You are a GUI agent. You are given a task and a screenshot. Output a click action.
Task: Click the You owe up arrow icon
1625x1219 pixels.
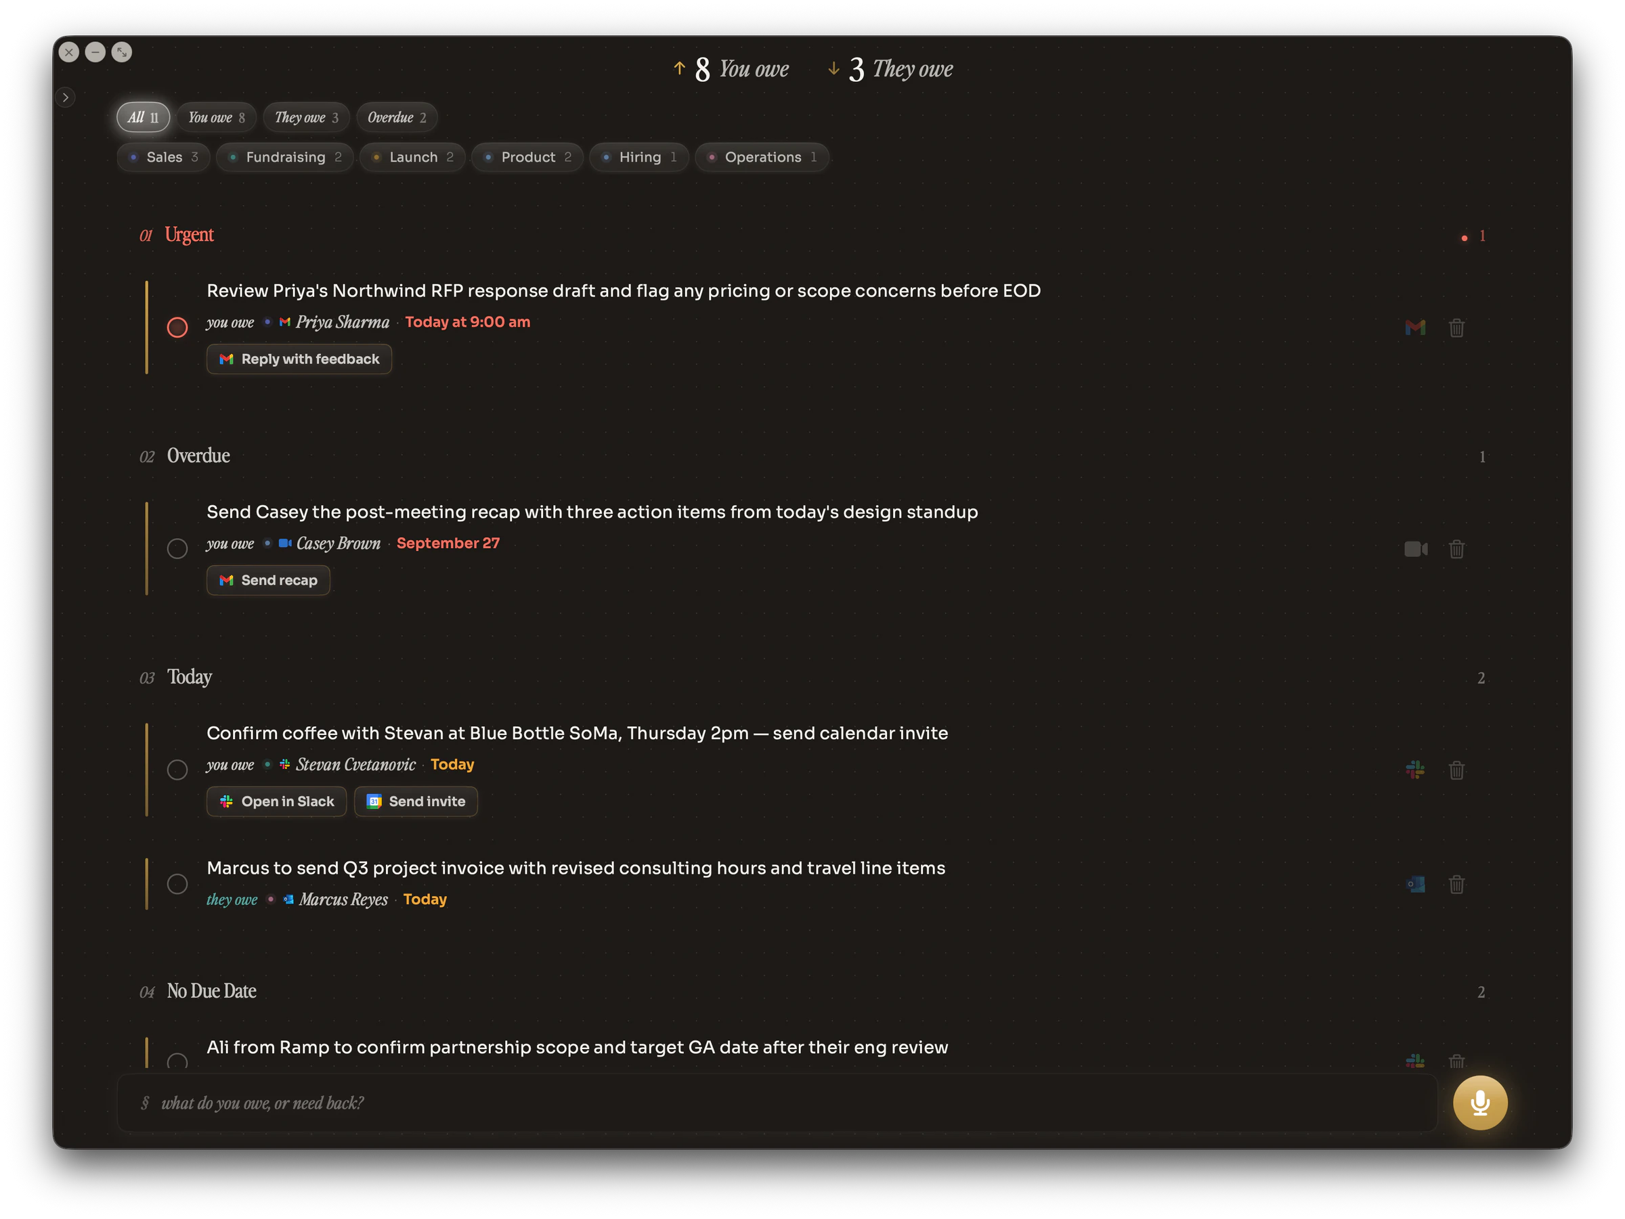(679, 68)
